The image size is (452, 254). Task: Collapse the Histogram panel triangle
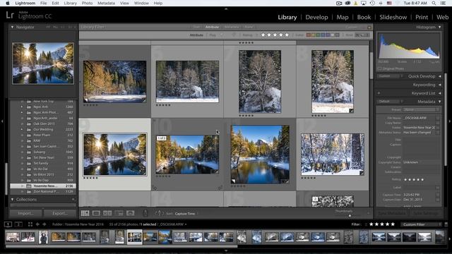(439, 27)
